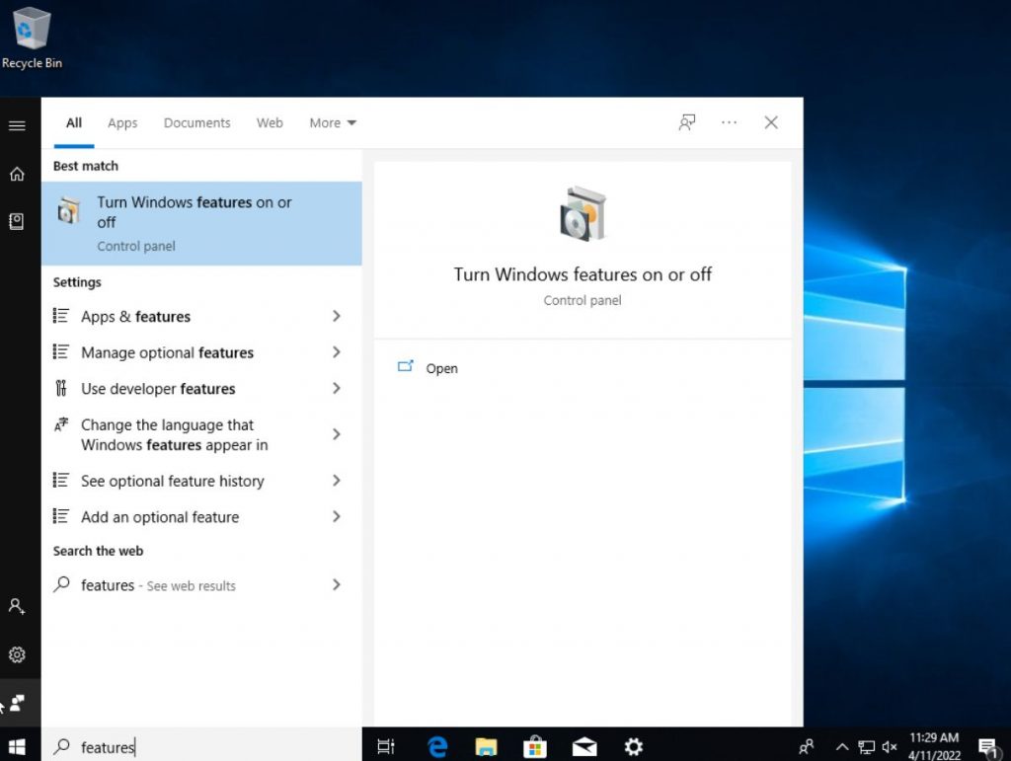Expand hidden icons in the system tray

(x=842, y=746)
